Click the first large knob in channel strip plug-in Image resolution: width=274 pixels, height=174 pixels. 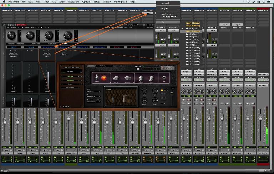[11, 35]
